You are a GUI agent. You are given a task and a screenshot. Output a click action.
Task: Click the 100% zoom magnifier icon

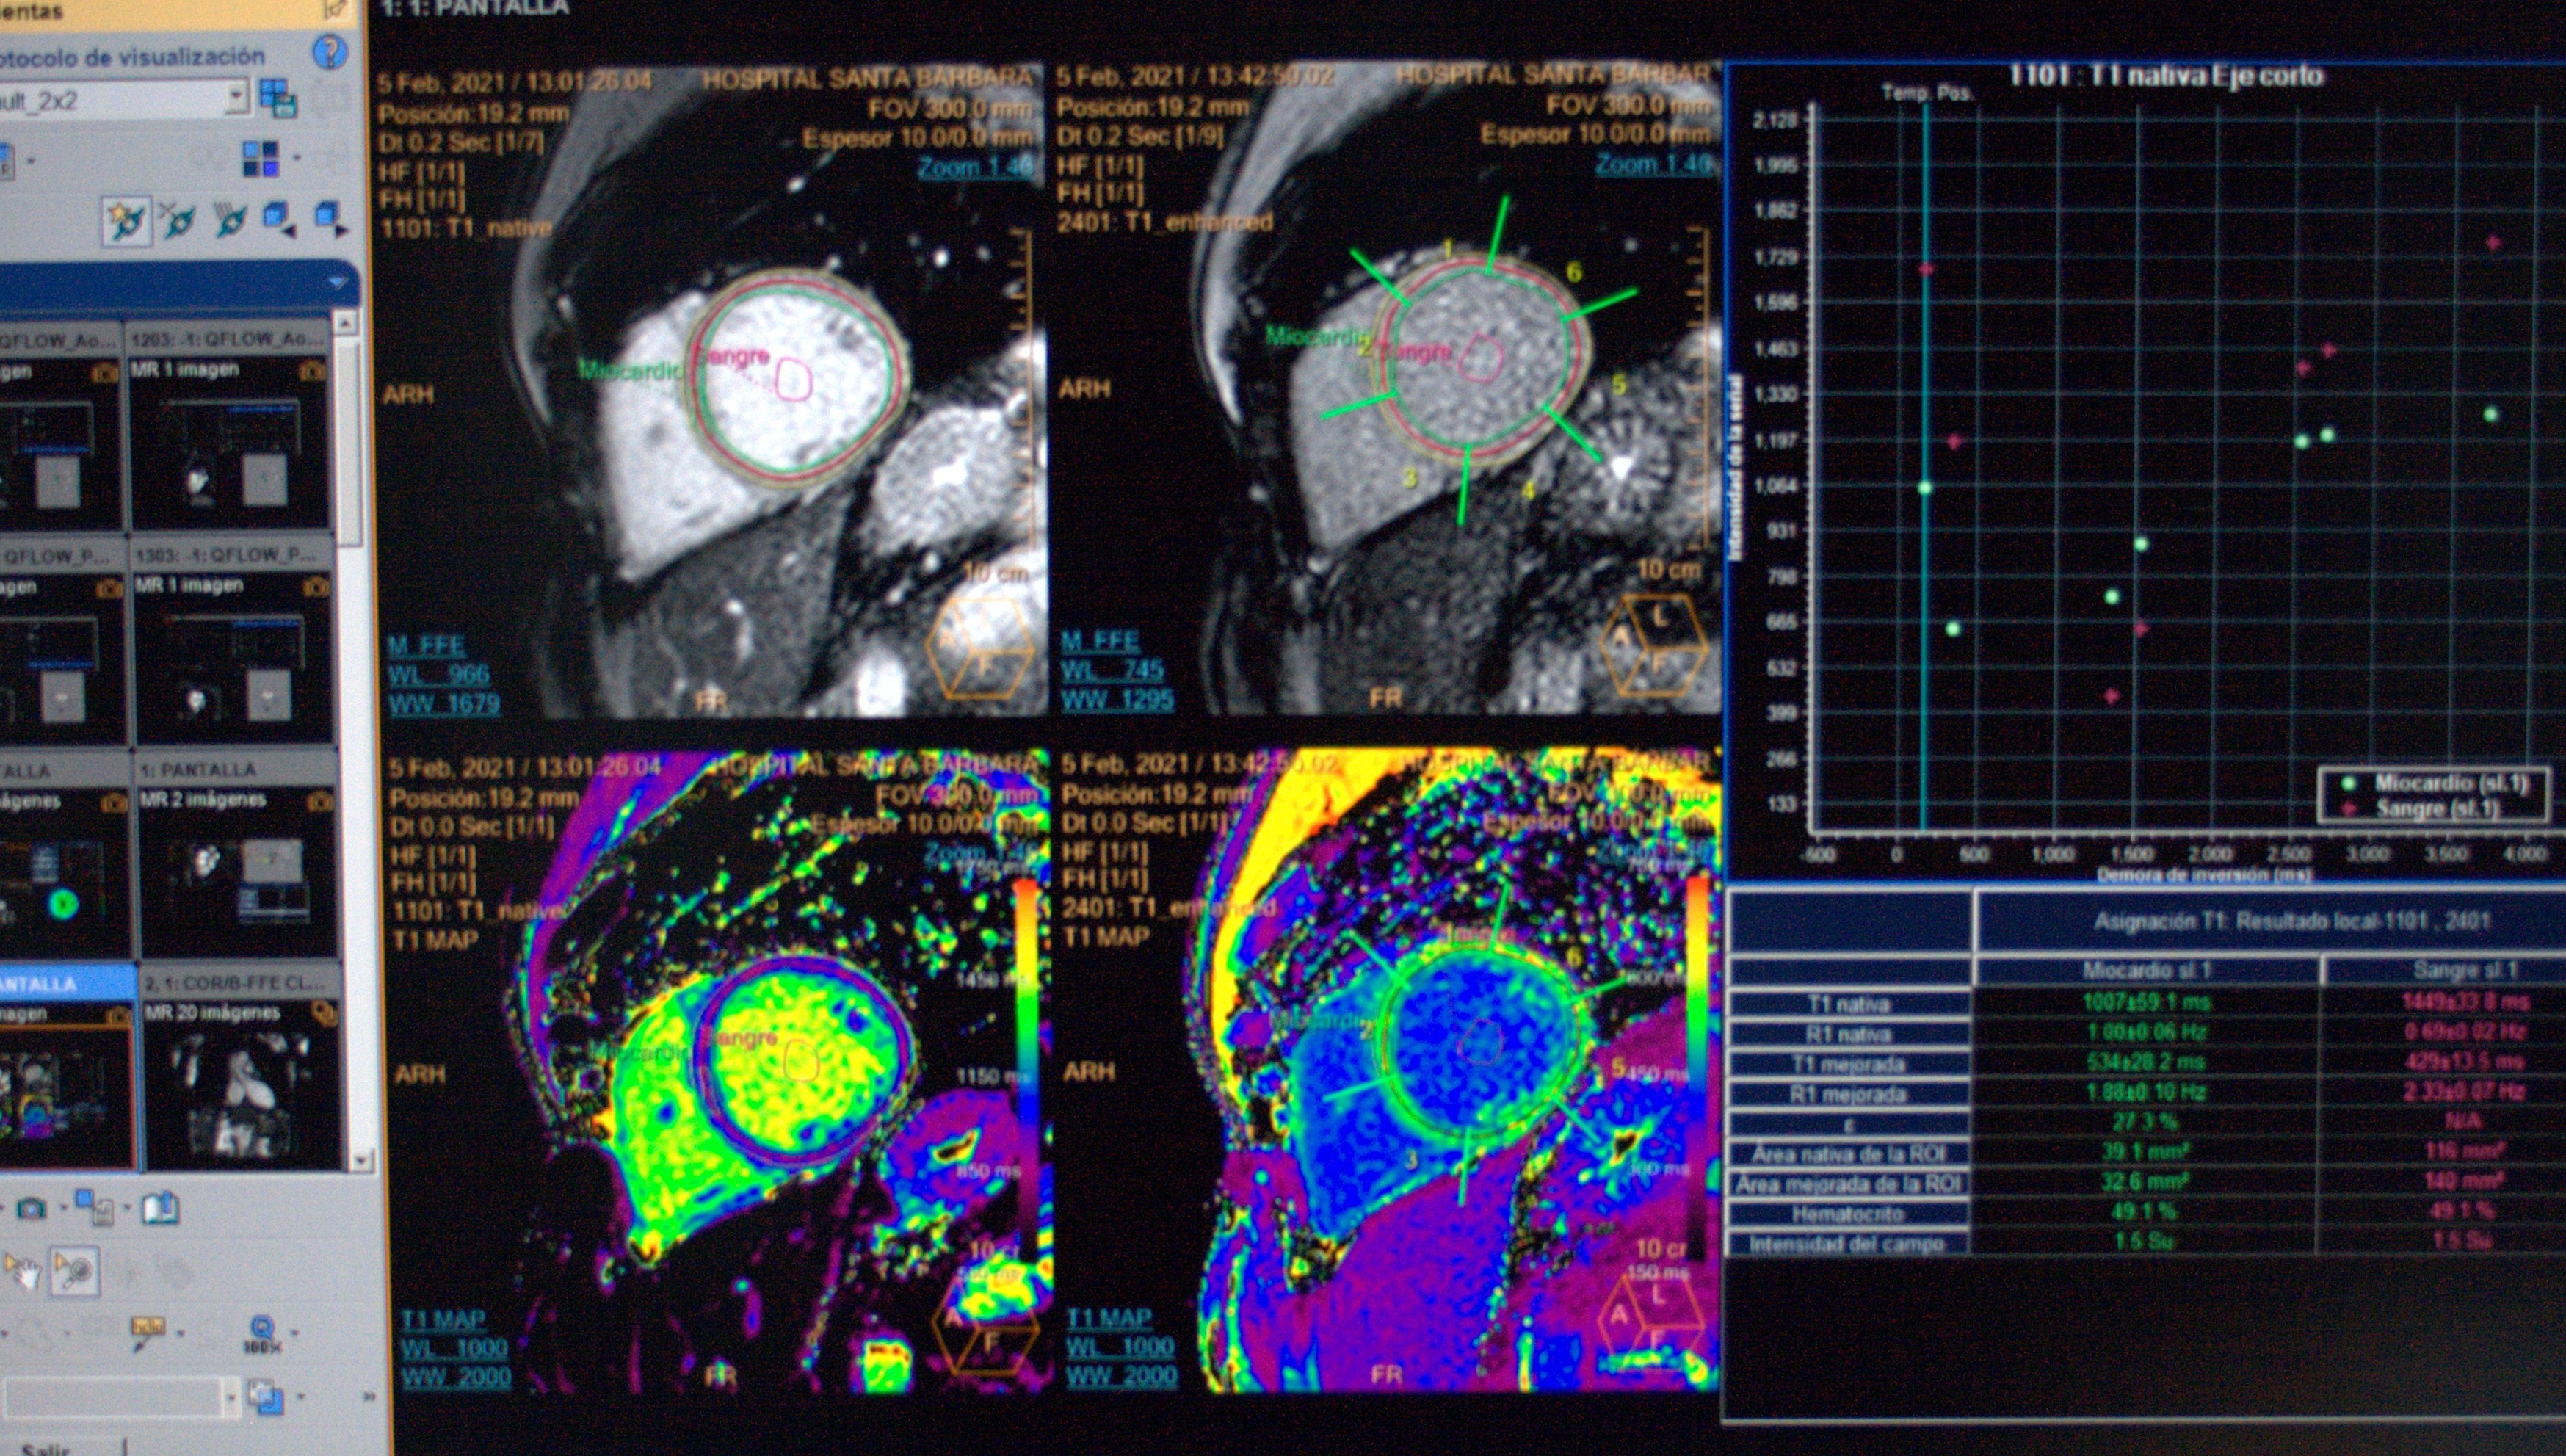pos(262,1334)
